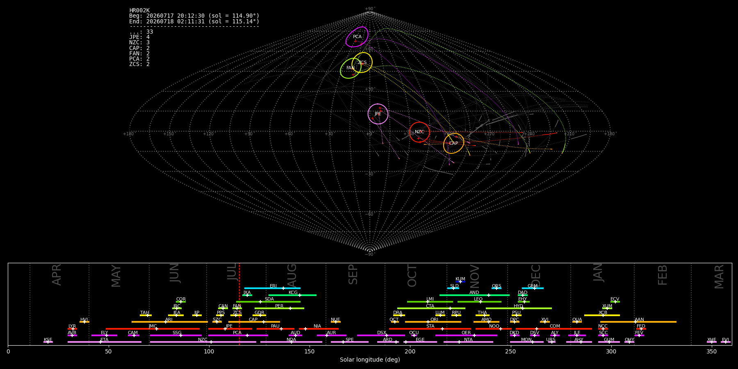This screenshot has height=369, width=738.
Task: Click the yellow ZCS radiant circle on sky map
Action: [x=362, y=62]
